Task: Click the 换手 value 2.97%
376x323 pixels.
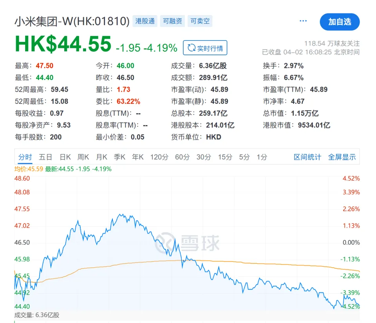Action: coord(294,66)
